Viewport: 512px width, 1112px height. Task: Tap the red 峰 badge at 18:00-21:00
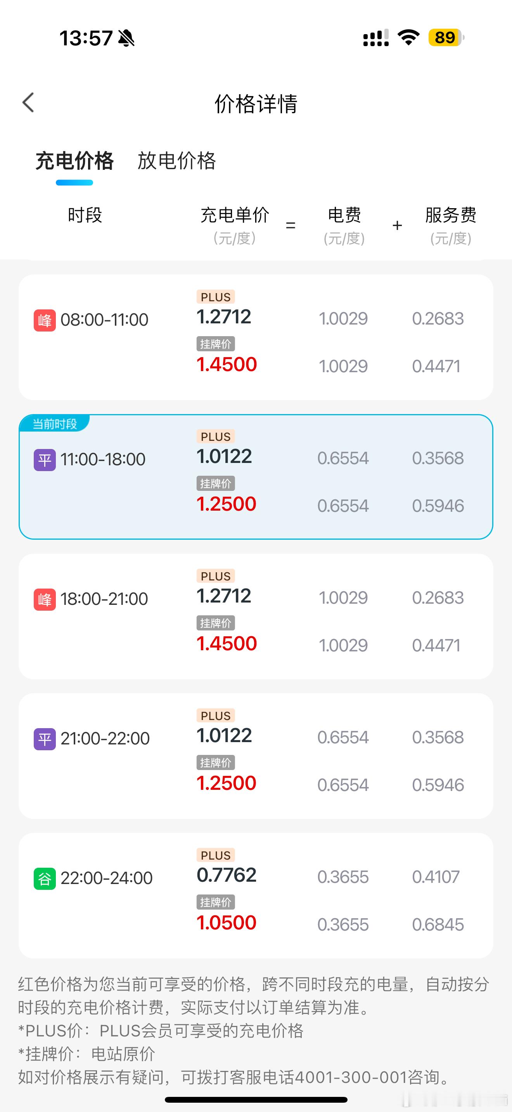(x=45, y=599)
